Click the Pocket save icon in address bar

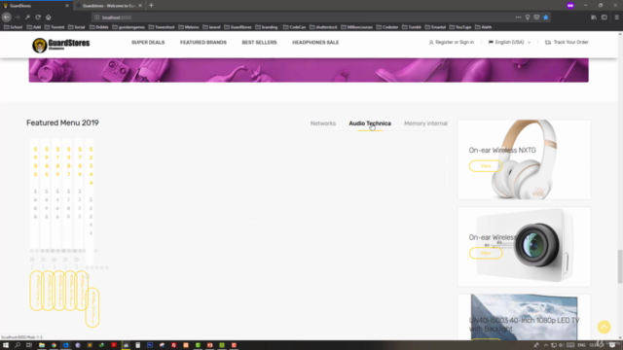[536, 17]
